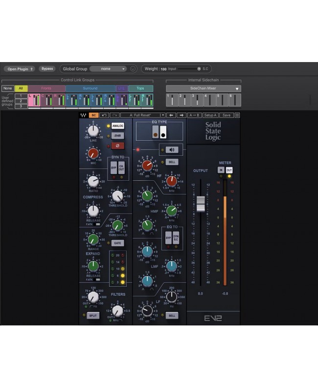The image size is (318, 388).
Task: Click the R channel meter in Fronts group
Action: tap(59, 100)
